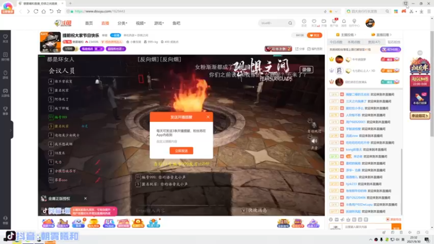The width and height of the screenshot is (434, 244).
Task: Open 七七的心上人 fan entry
Action: point(363,71)
